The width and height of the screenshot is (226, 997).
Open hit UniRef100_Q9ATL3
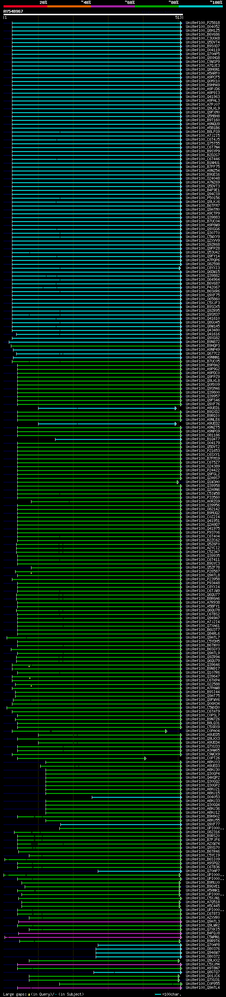[x=202, y=922]
